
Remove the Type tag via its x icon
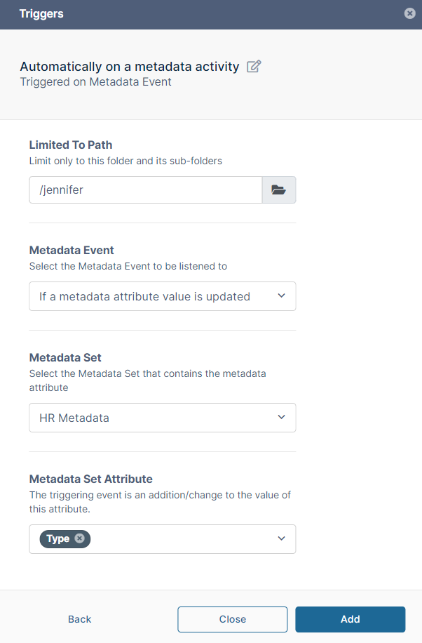click(79, 538)
